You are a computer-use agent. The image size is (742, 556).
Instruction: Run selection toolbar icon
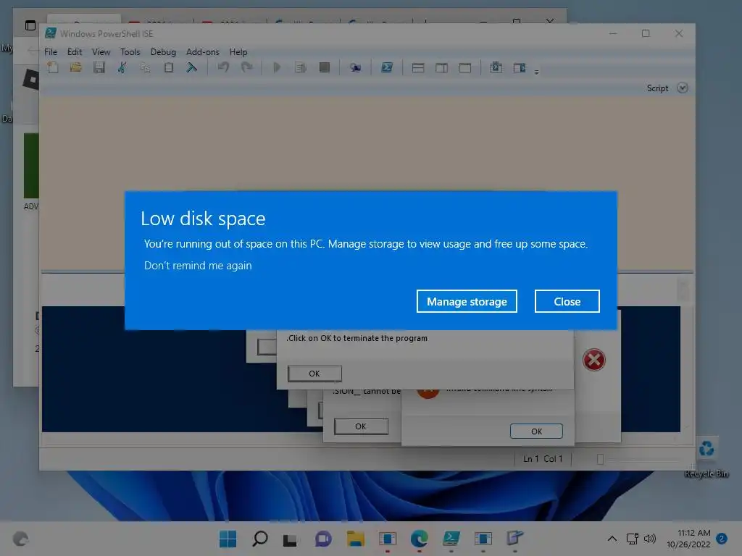(301, 67)
